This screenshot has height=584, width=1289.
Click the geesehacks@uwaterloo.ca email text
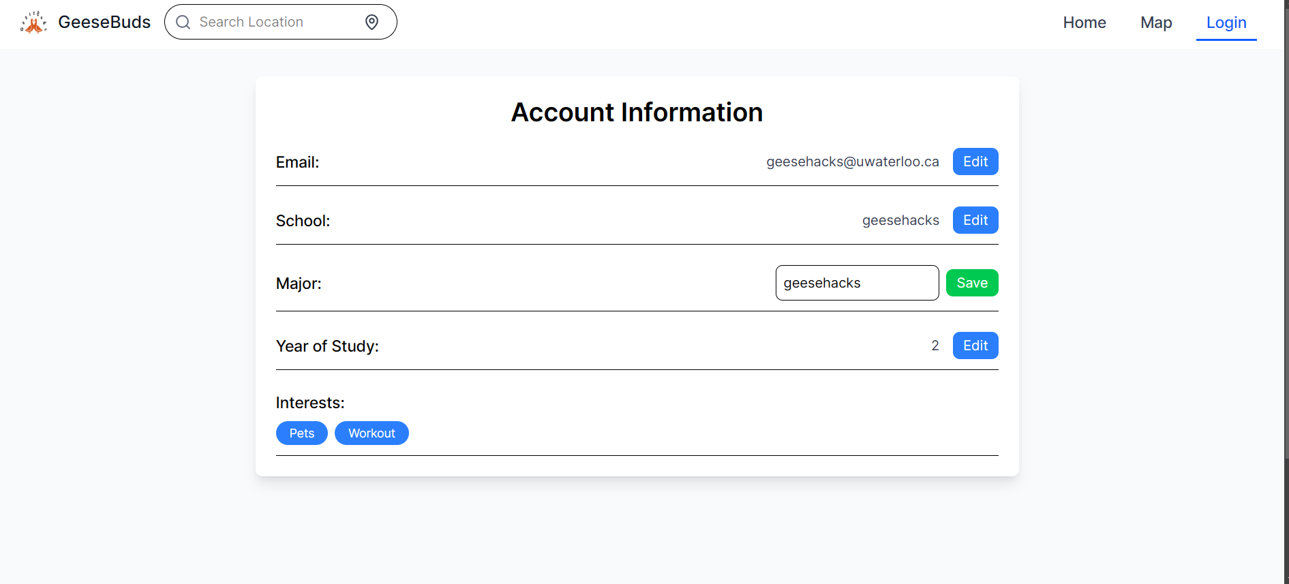coord(852,162)
